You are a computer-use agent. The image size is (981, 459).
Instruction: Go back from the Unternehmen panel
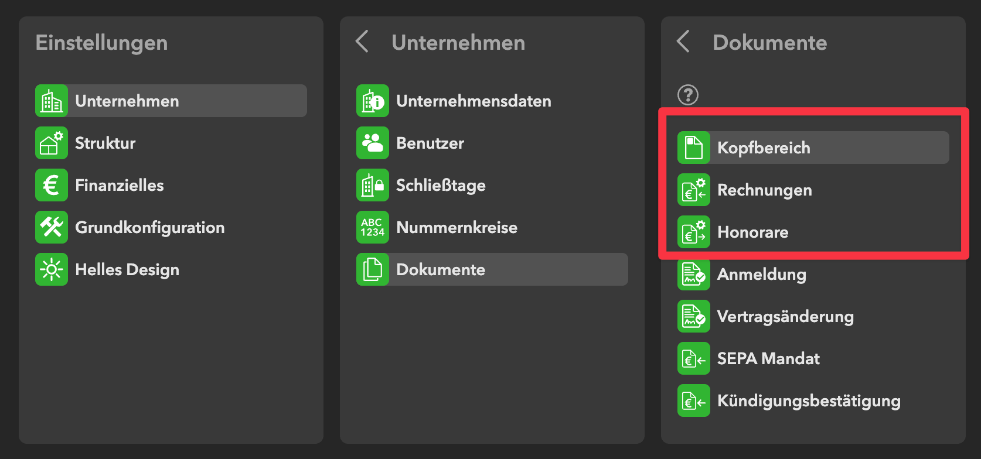(x=362, y=42)
